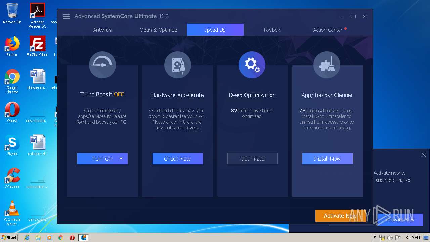
Task: Select the Turbo Boost: OFF title
Action: click(x=102, y=94)
